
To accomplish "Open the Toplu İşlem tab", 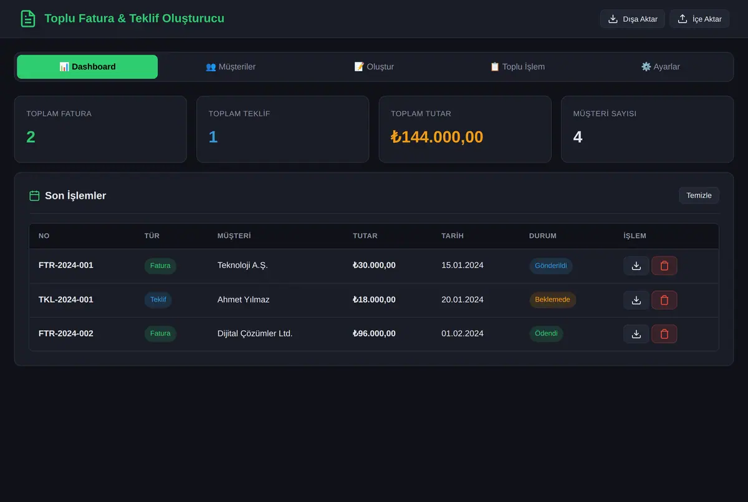I will coord(517,67).
